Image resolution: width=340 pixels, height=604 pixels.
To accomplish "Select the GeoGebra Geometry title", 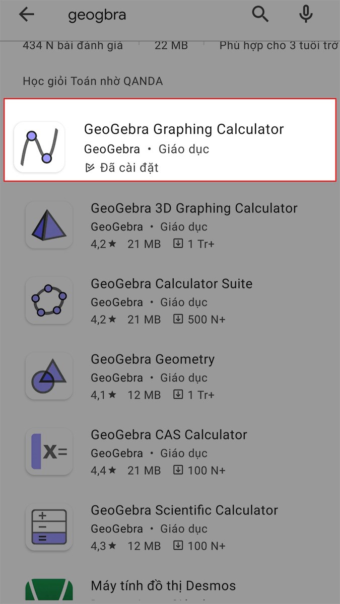I will tap(153, 359).
